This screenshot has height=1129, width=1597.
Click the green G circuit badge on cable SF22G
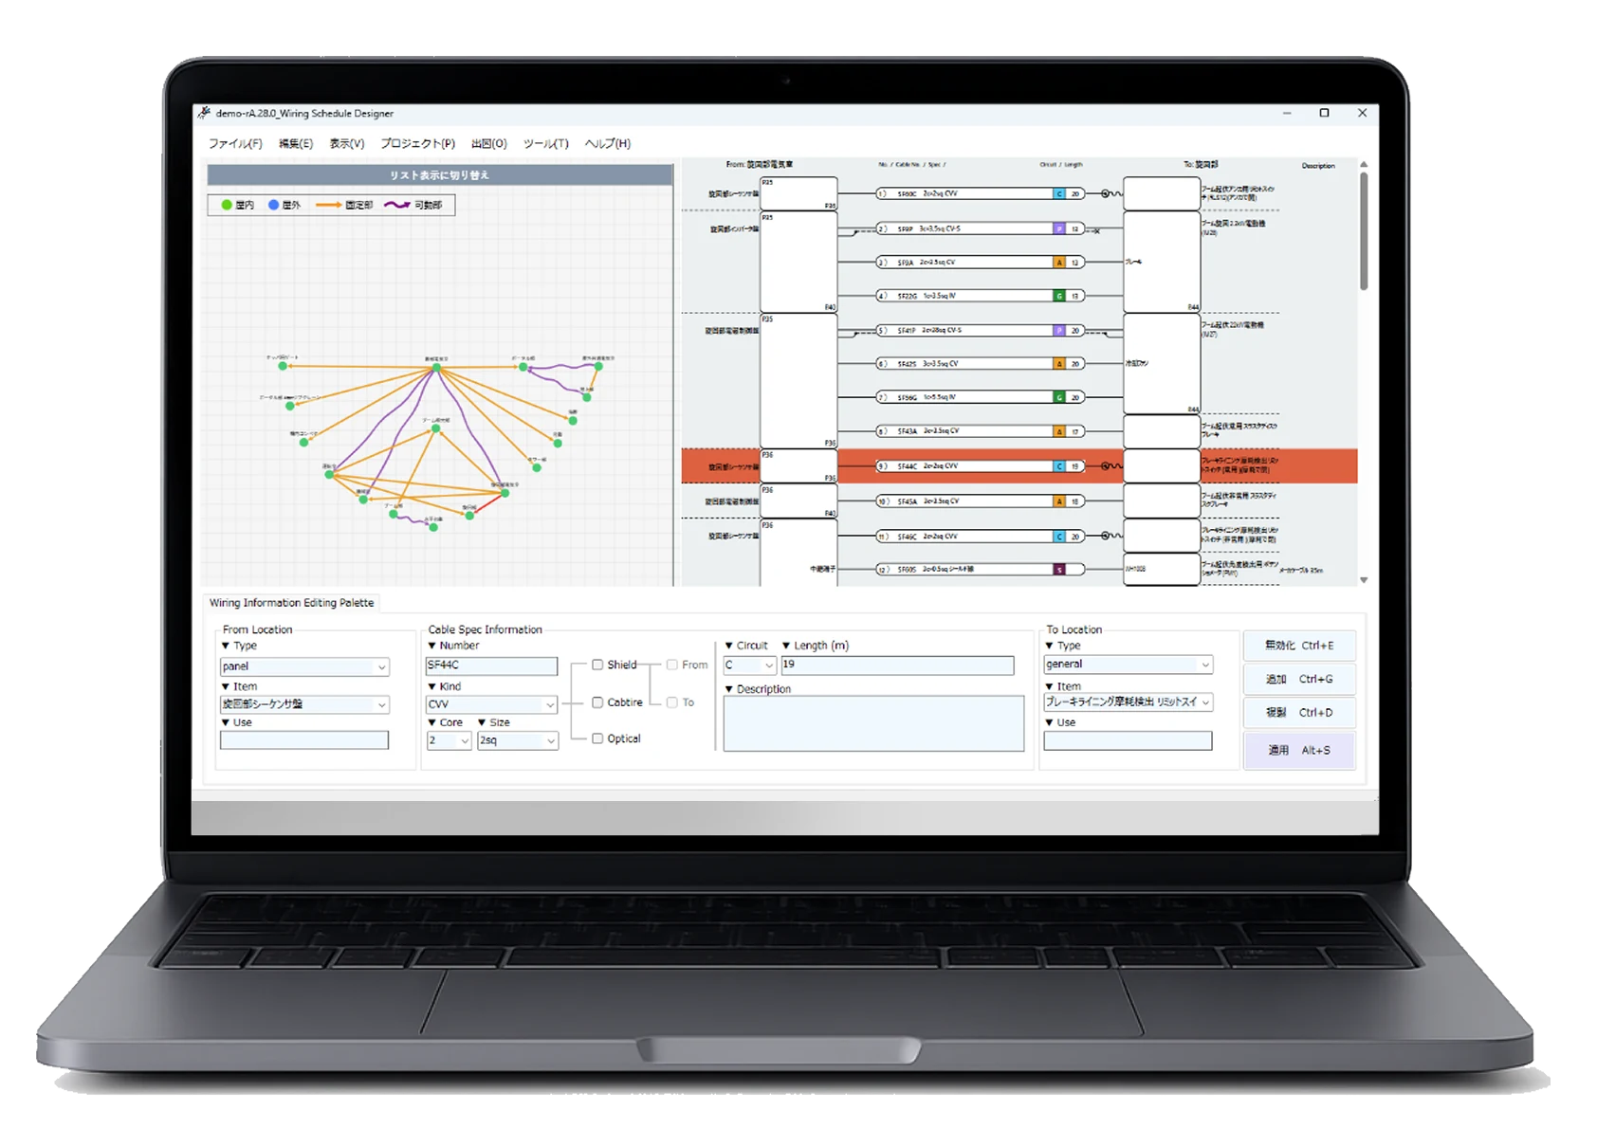1059,296
